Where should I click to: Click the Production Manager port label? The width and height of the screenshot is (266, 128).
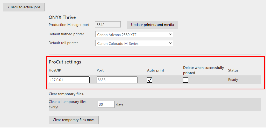[x=69, y=25]
